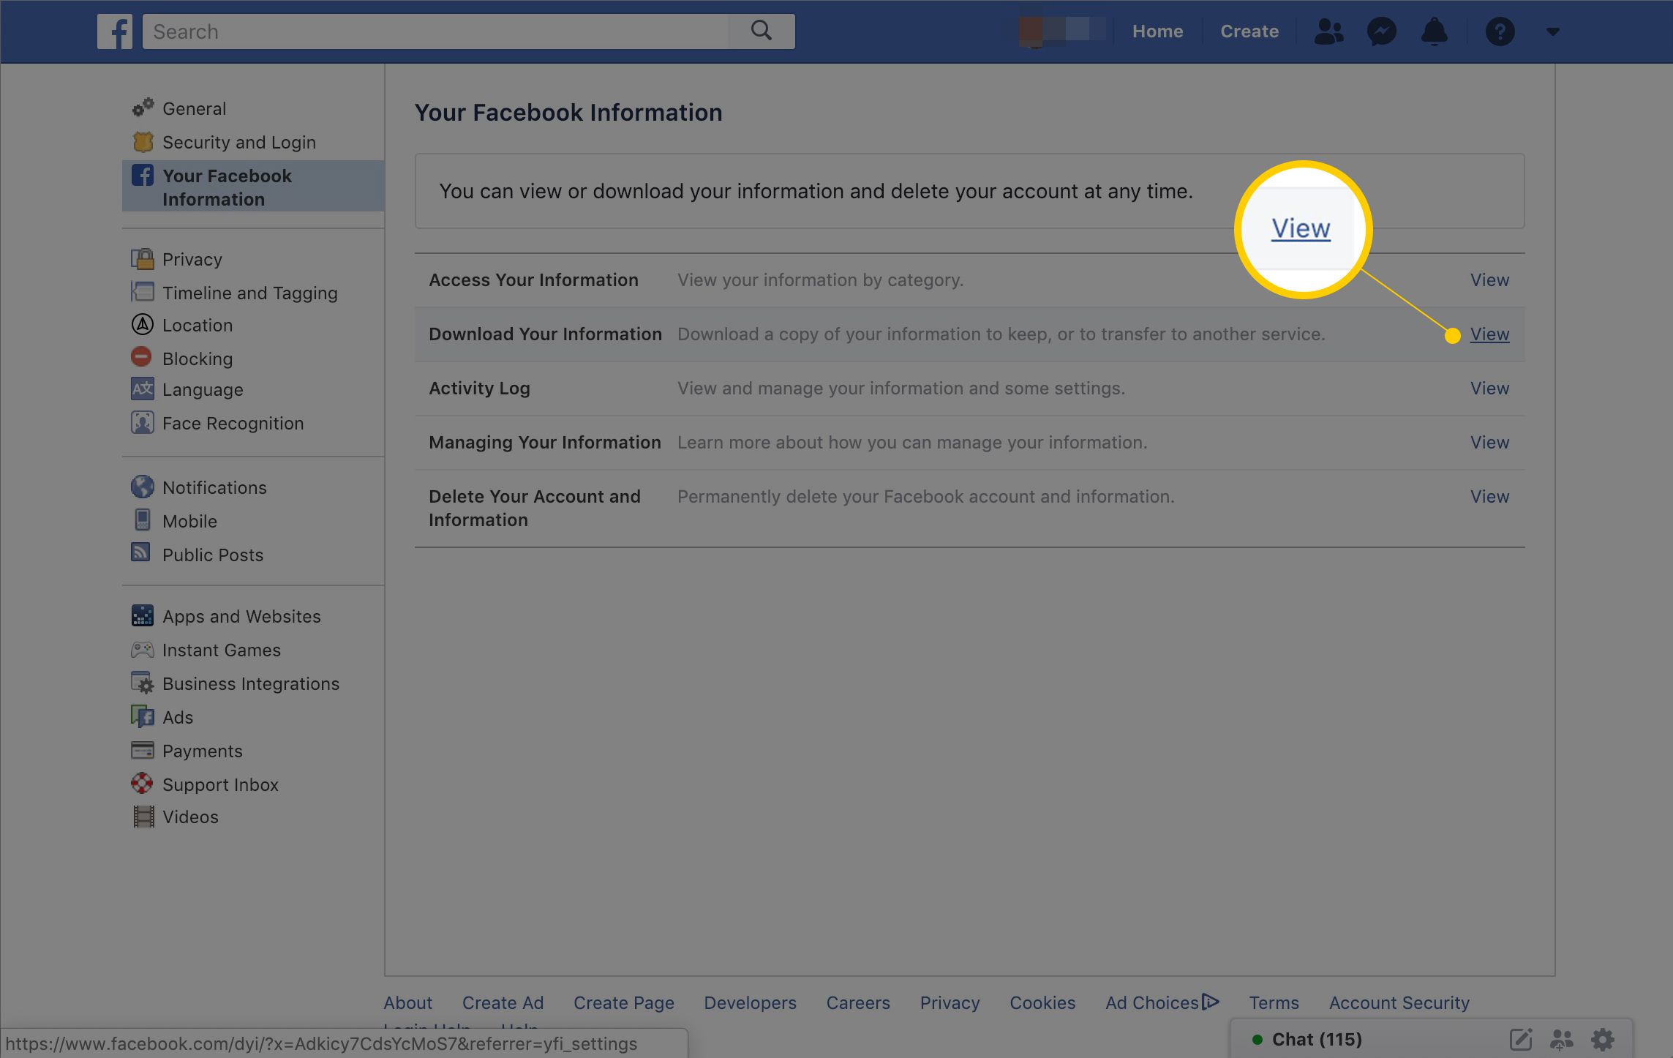Screen dimensions: 1673x1058
Task: Open Blocking settings icon
Action: click(x=144, y=357)
